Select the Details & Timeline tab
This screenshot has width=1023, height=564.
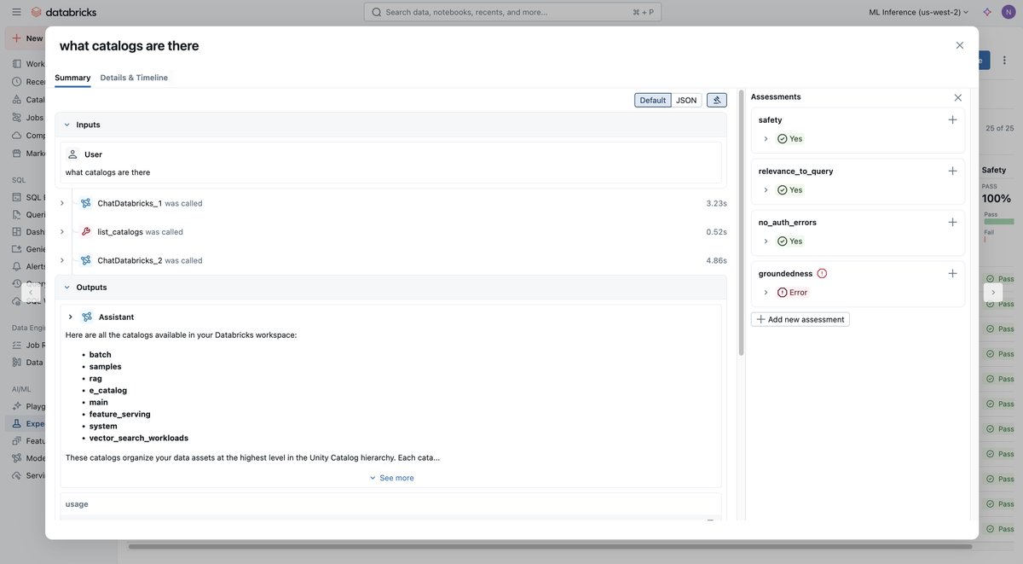tap(134, 78)
